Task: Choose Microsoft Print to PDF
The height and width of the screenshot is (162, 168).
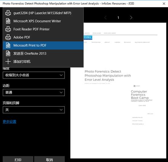Action: click(43, 45)
